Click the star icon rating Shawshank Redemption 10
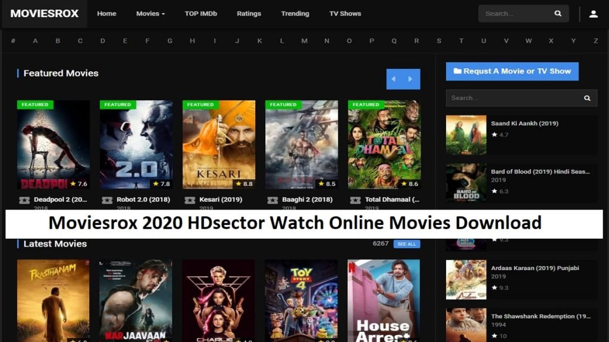 click(494, 336)
